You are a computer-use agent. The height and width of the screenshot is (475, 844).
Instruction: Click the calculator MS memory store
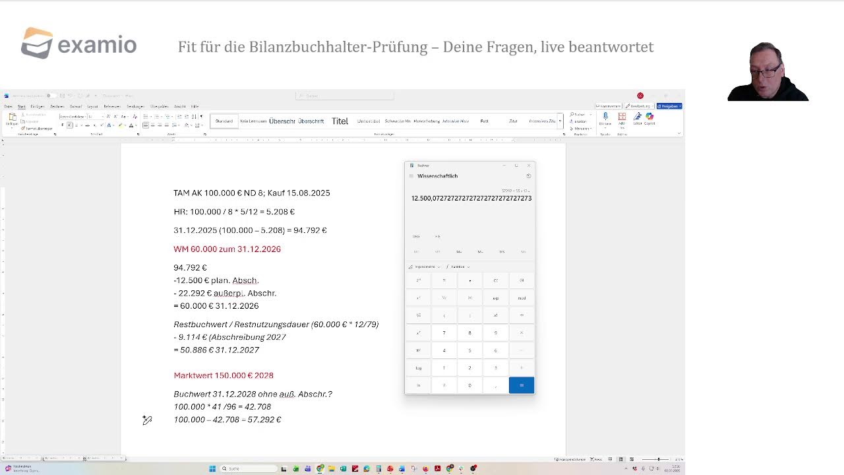point(502,251)
